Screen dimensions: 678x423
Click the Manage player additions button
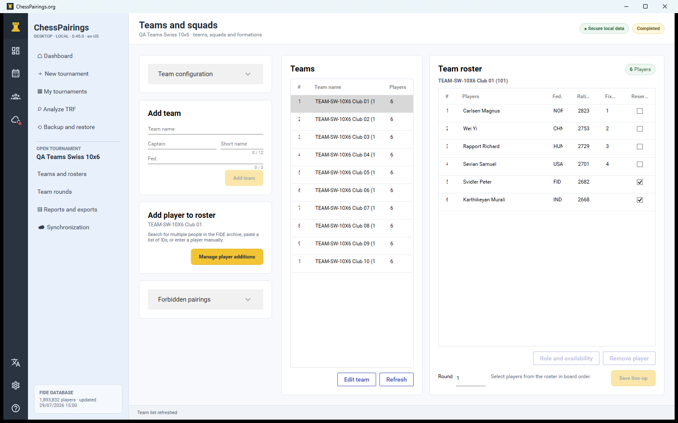[227, 257]
